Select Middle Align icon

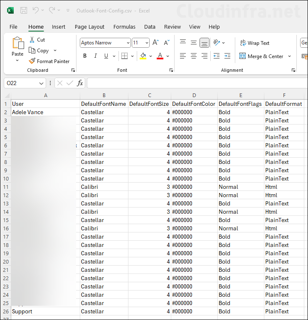[x=194, y=42]
